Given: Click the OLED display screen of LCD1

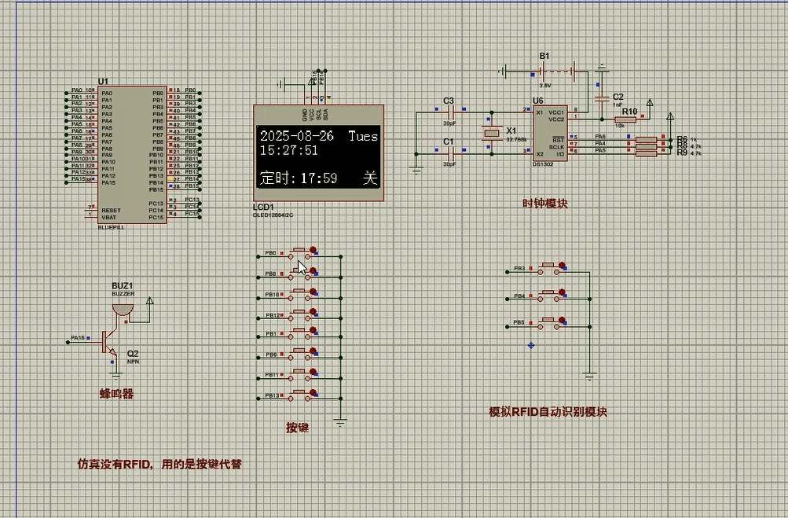Looking at the screenshot, I should point(318,156).
